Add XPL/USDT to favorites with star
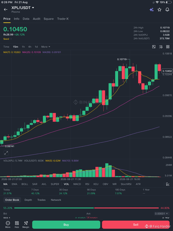Image resolution: width=173 pixels, height=231 pixels. tap(159, 9)
